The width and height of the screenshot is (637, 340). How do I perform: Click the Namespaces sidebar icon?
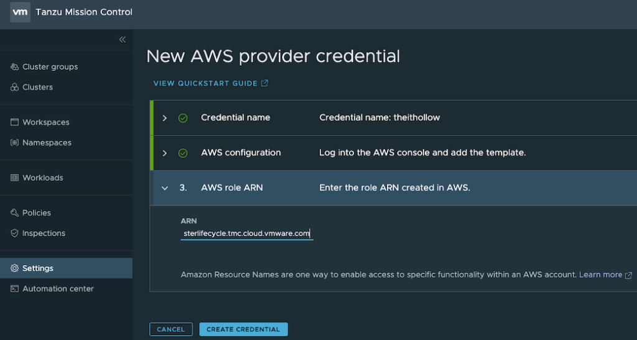15,143
